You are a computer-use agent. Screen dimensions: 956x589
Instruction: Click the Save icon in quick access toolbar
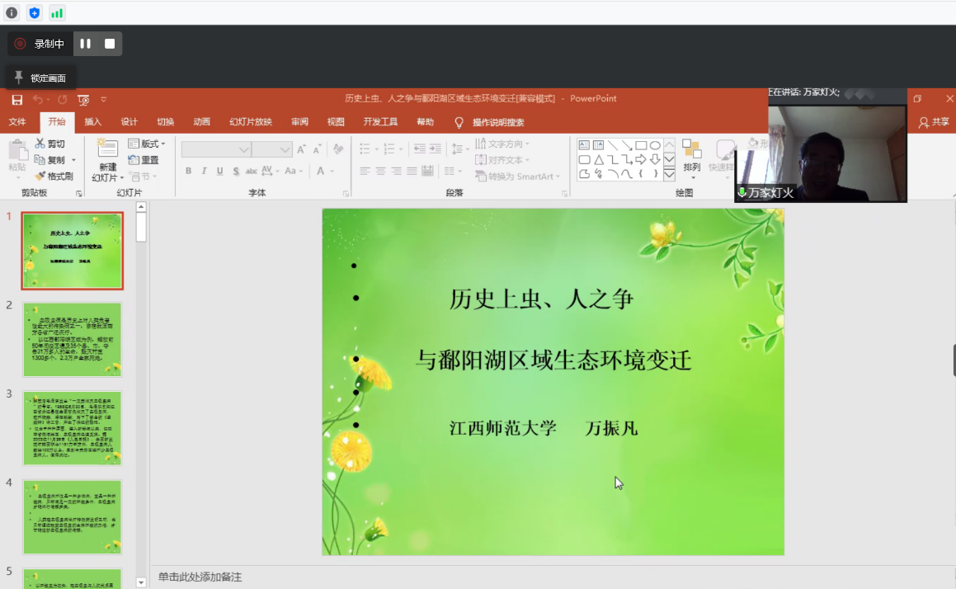[x=16, y=100]
